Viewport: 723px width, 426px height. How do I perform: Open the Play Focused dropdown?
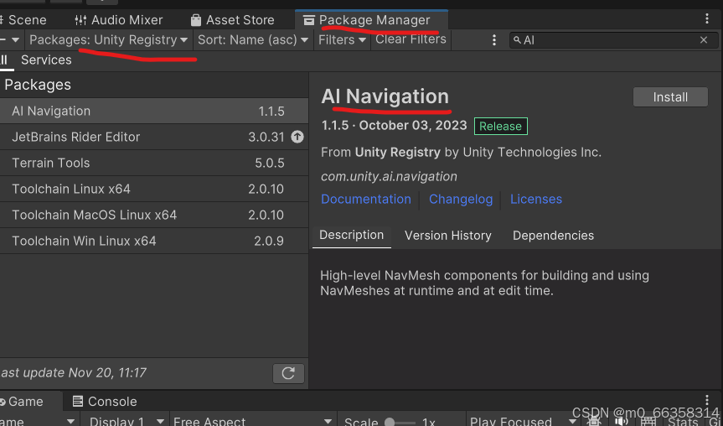tap(524, 421)
